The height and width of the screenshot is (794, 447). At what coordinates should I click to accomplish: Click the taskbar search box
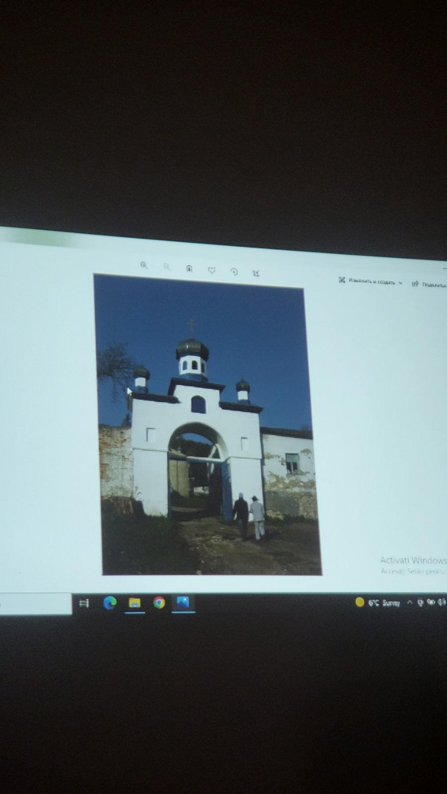tap(36, 604)
